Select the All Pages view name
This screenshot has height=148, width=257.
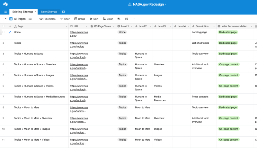20,19
